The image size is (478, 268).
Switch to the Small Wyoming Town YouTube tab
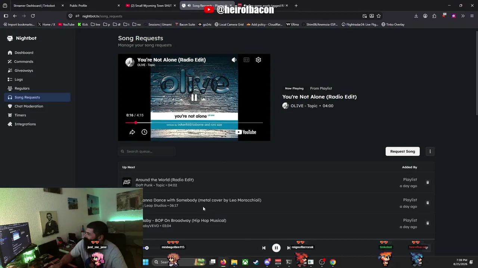click(x=151, y=6)
